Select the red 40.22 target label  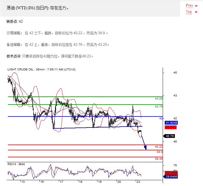159,147
